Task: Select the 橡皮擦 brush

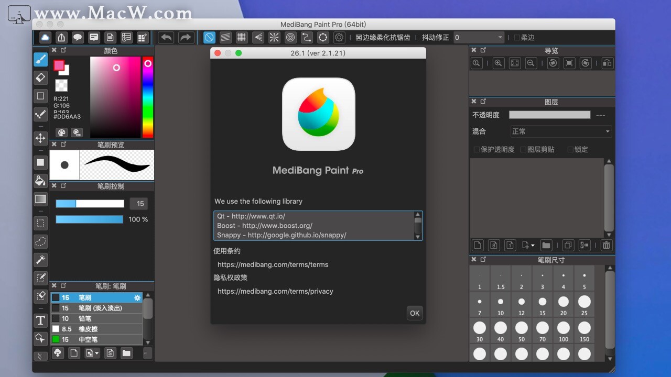Action: click(96, 329)
